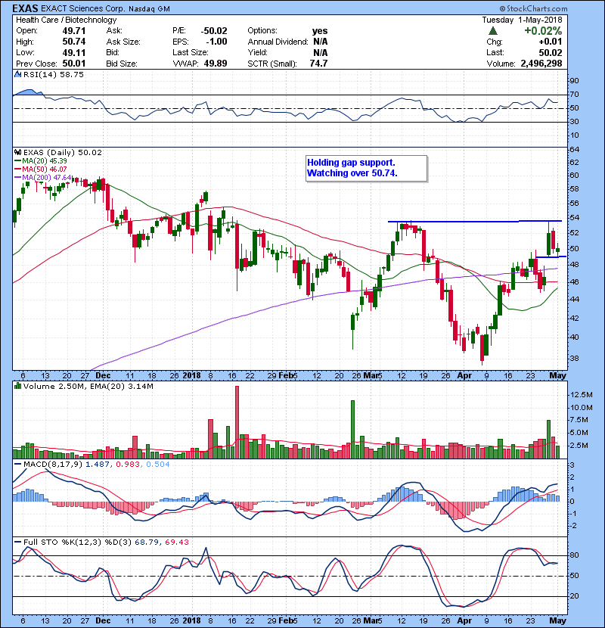Screen dimensions: 605x628
Task: Click the Holding gap support annotation box
Action: click(x=366, y=168)
